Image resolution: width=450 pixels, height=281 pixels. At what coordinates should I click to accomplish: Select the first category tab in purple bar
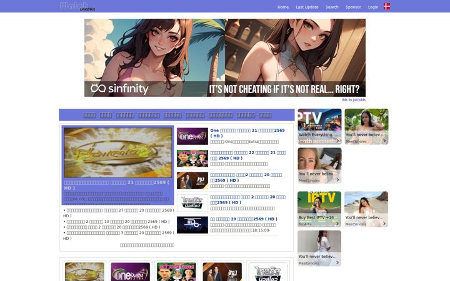tap(89, 115)
